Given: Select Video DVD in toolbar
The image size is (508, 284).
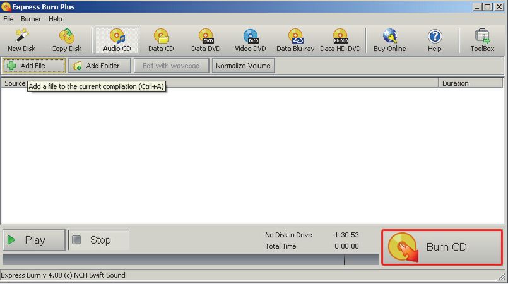Looking at the screenshot, I should (x=251, y=40).
